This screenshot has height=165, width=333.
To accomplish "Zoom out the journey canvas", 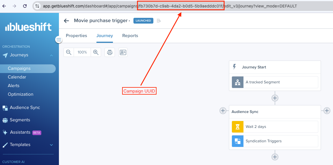I will [69, 52].
